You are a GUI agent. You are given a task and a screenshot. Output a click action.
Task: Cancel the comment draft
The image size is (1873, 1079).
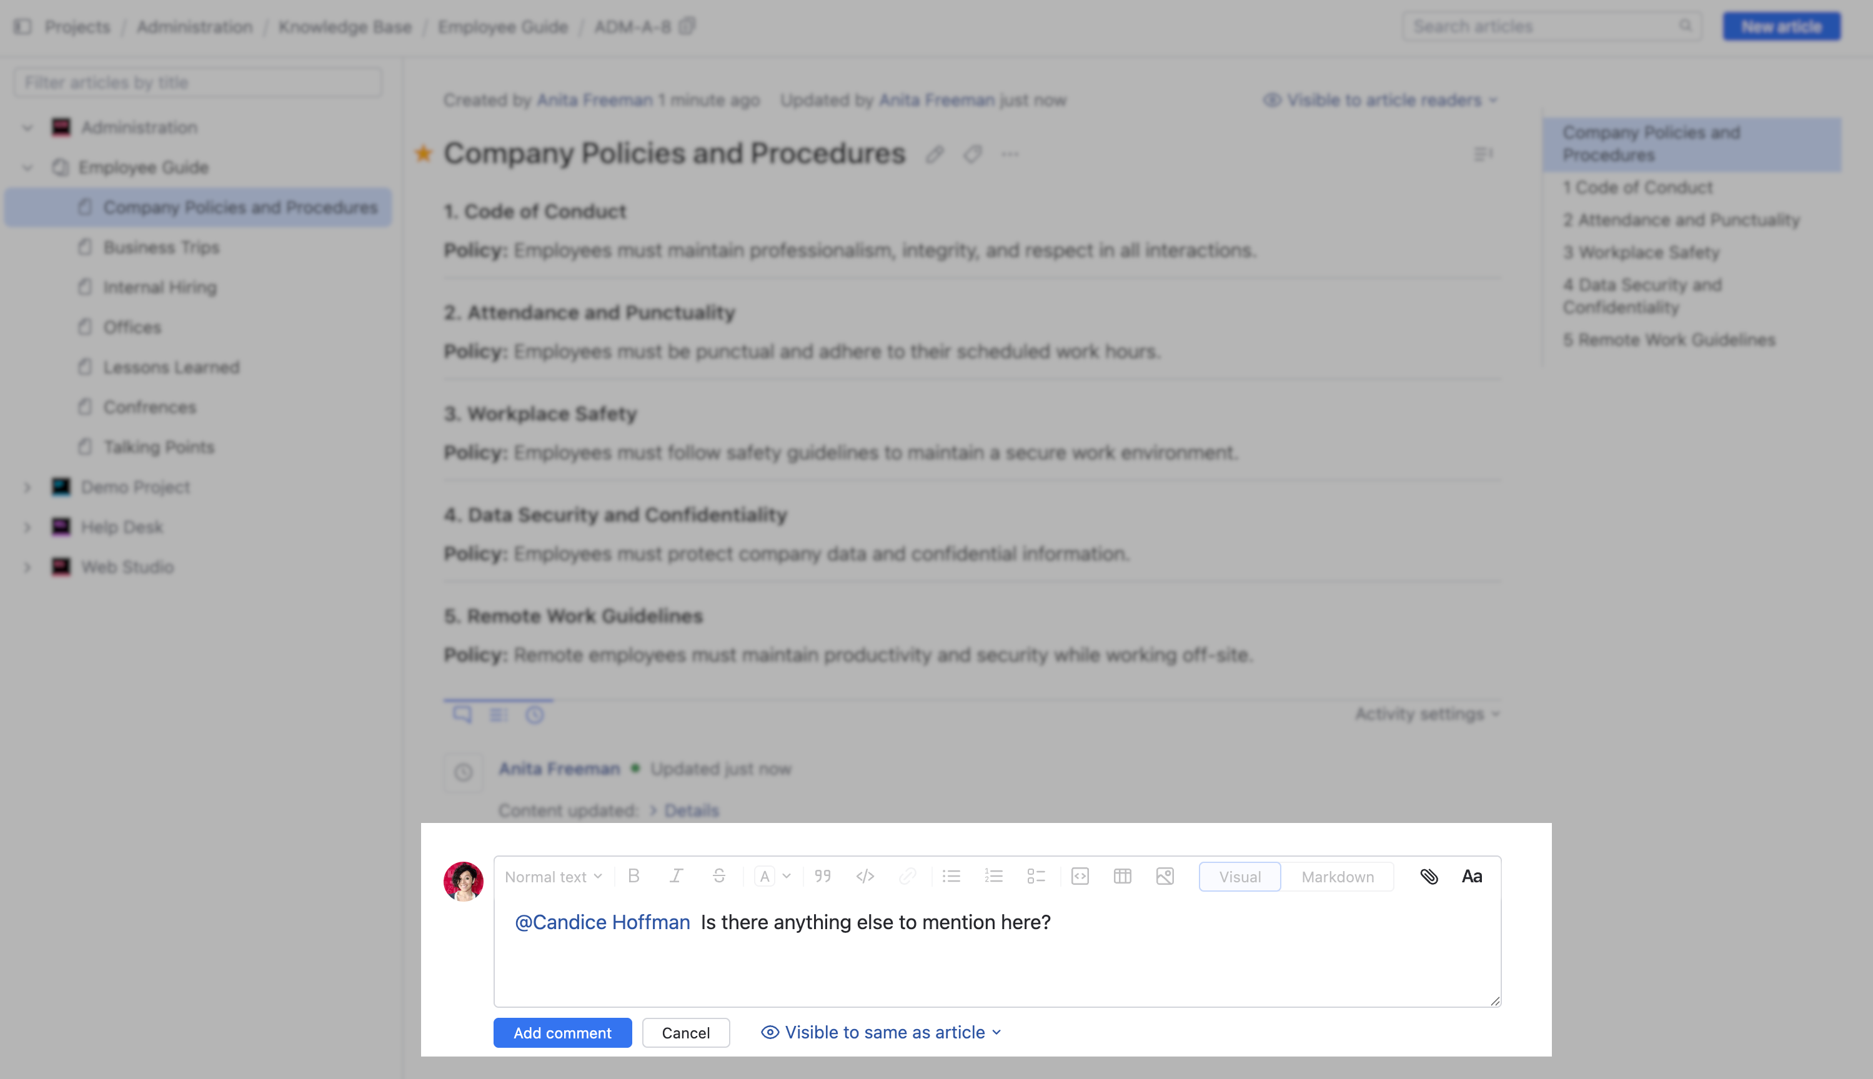pos(685,1032)
